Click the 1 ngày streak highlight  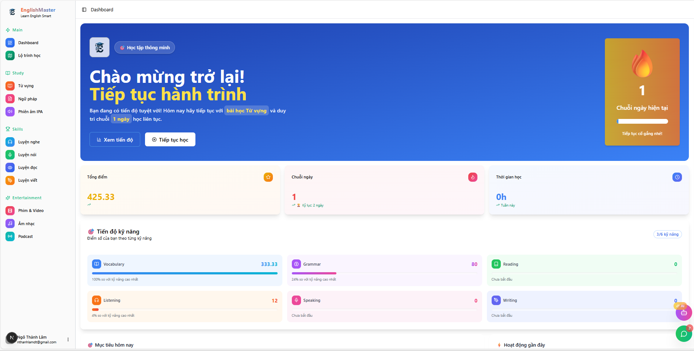[x=121, y=119]
